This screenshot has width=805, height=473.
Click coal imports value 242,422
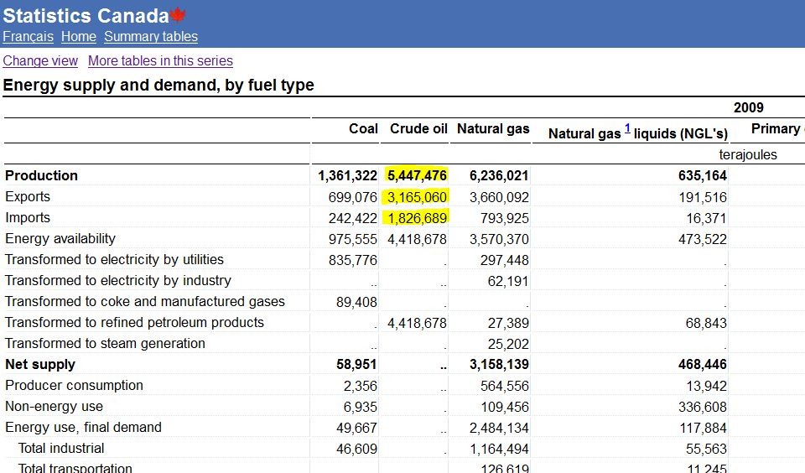coord(353,218)
